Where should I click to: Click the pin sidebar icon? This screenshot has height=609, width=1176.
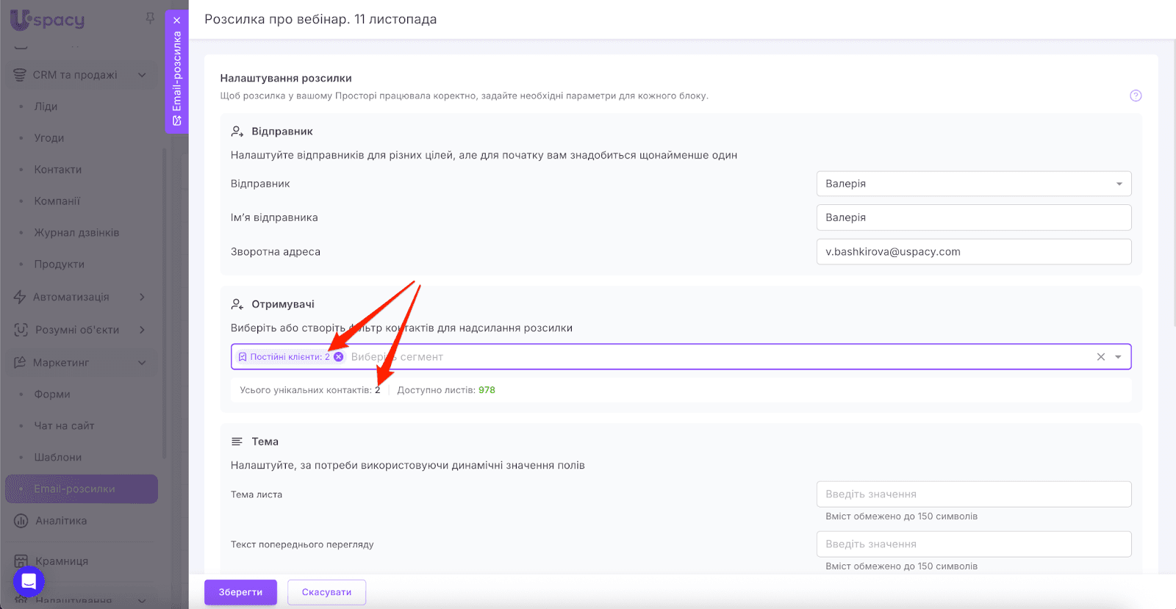150,18
